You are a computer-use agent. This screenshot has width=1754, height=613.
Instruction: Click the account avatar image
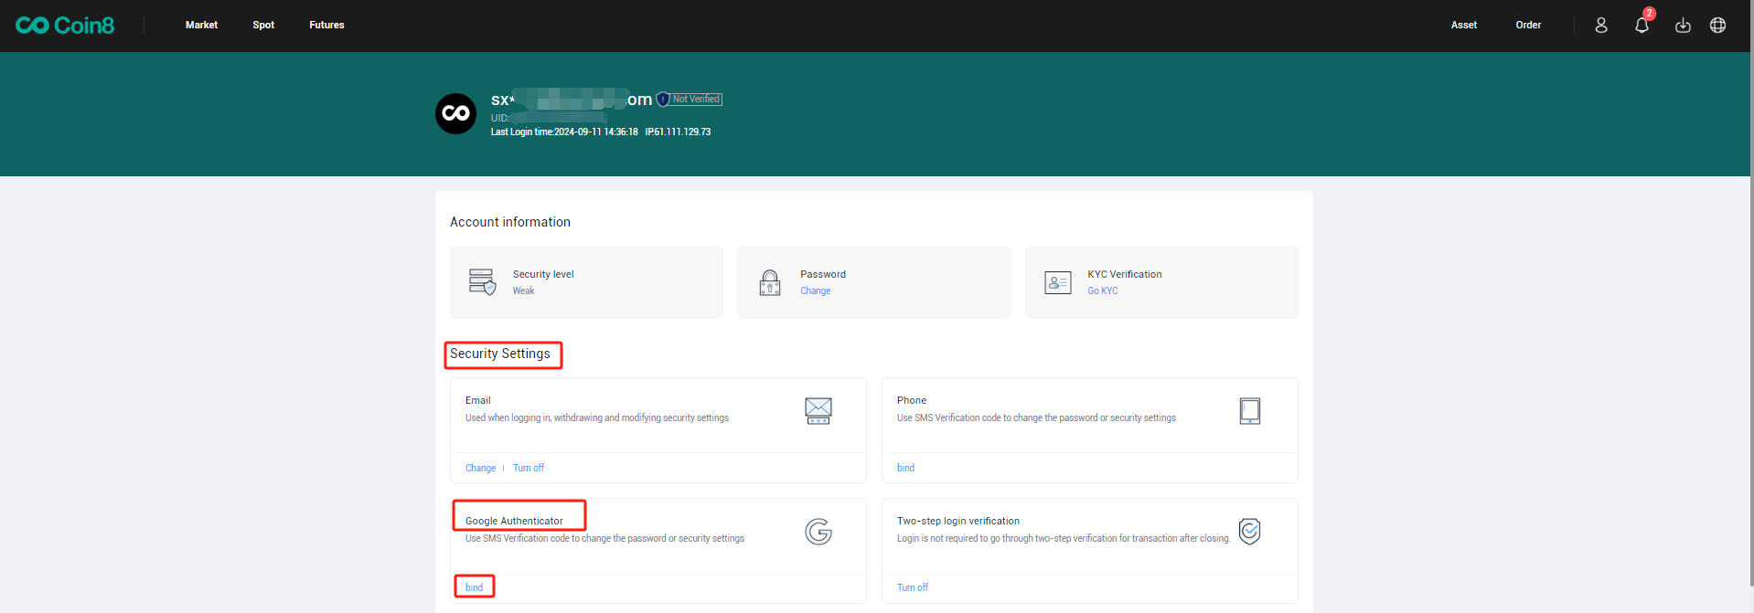(455, 114)
